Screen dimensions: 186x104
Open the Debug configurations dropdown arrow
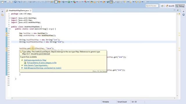pyautogui.click(x=66, y=2)
